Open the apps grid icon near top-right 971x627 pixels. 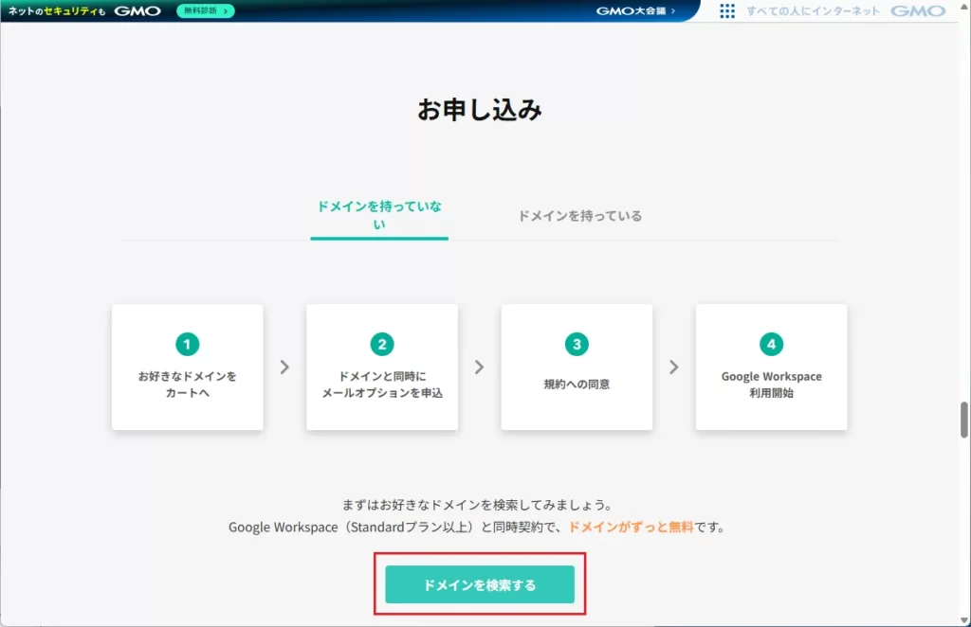(728, 11)
